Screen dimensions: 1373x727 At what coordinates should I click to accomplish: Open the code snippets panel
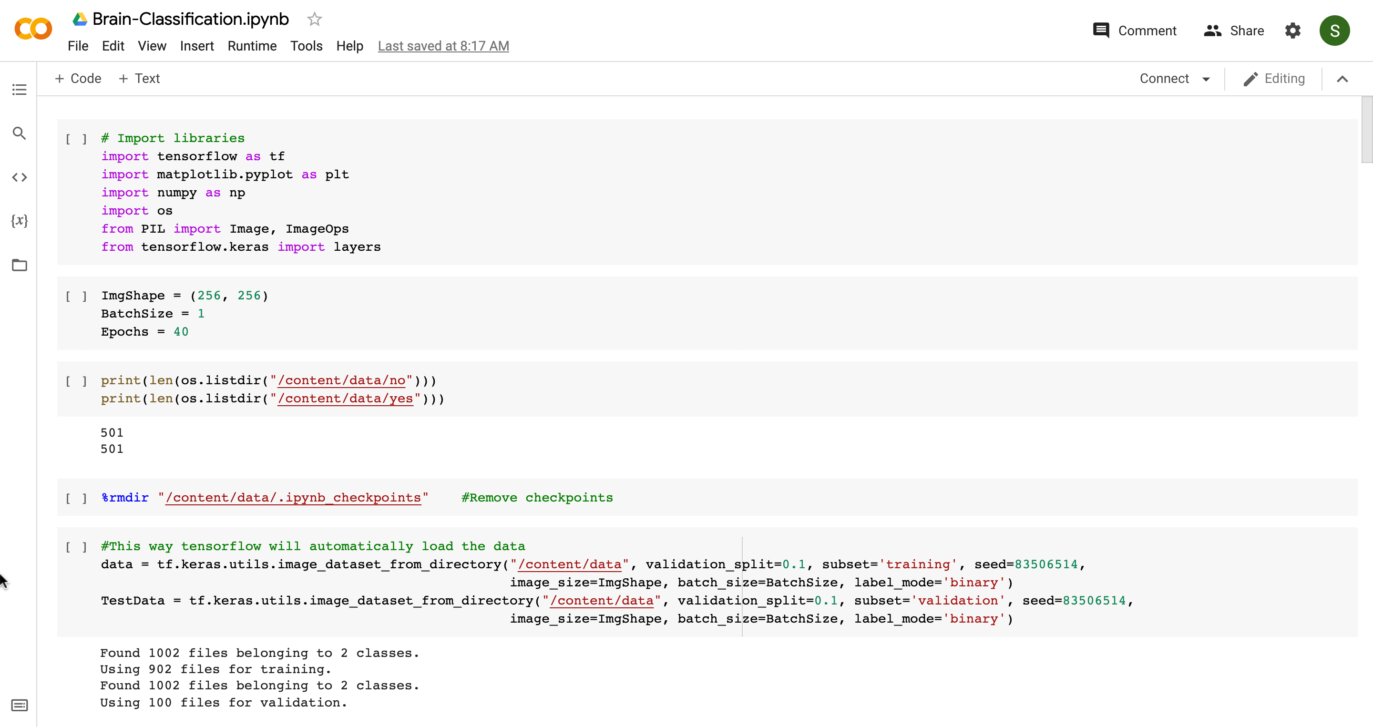(19, 177)
